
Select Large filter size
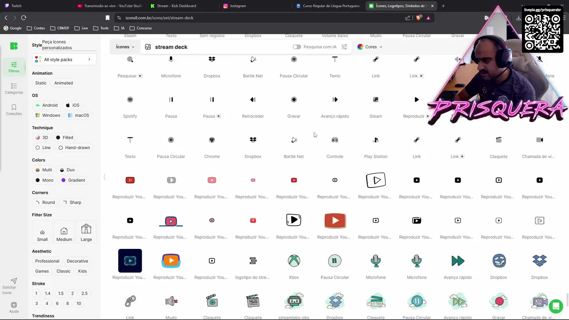pyautogui.click(x=86, y=232)
